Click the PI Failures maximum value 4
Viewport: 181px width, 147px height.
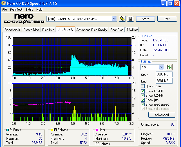pyautogui.click(x=86, y=138)
